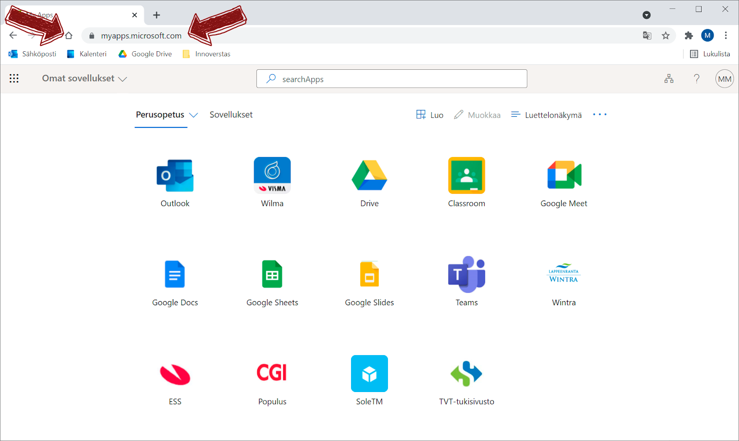The width and height of the screenshot is (739, 441).
Task: Bookmark this page with the star
Action: pos(666,36)
